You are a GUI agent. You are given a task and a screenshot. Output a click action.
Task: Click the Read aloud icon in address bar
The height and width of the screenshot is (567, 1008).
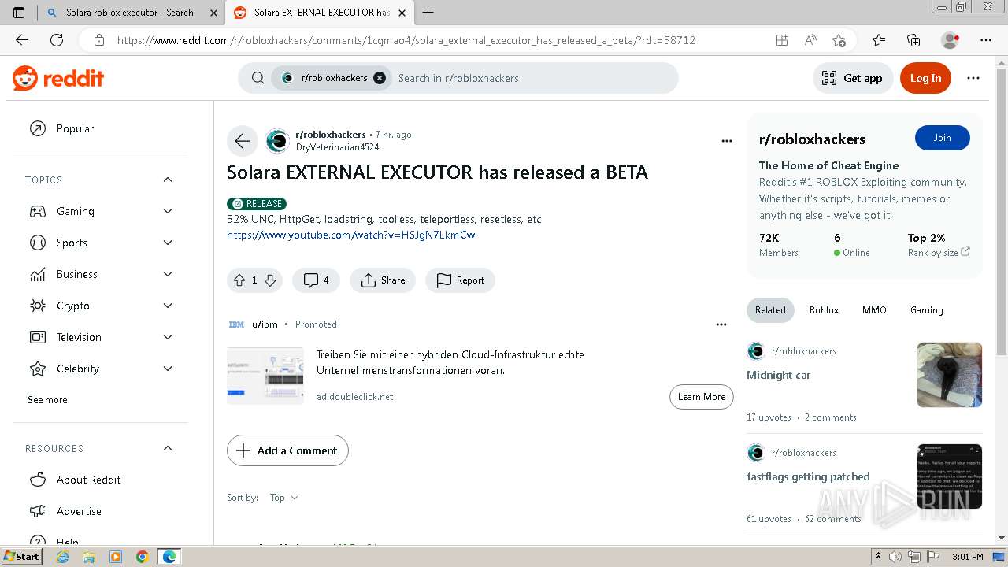810,40
